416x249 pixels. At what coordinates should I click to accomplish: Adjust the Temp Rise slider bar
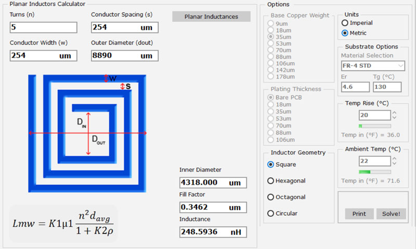pos(374,126)
